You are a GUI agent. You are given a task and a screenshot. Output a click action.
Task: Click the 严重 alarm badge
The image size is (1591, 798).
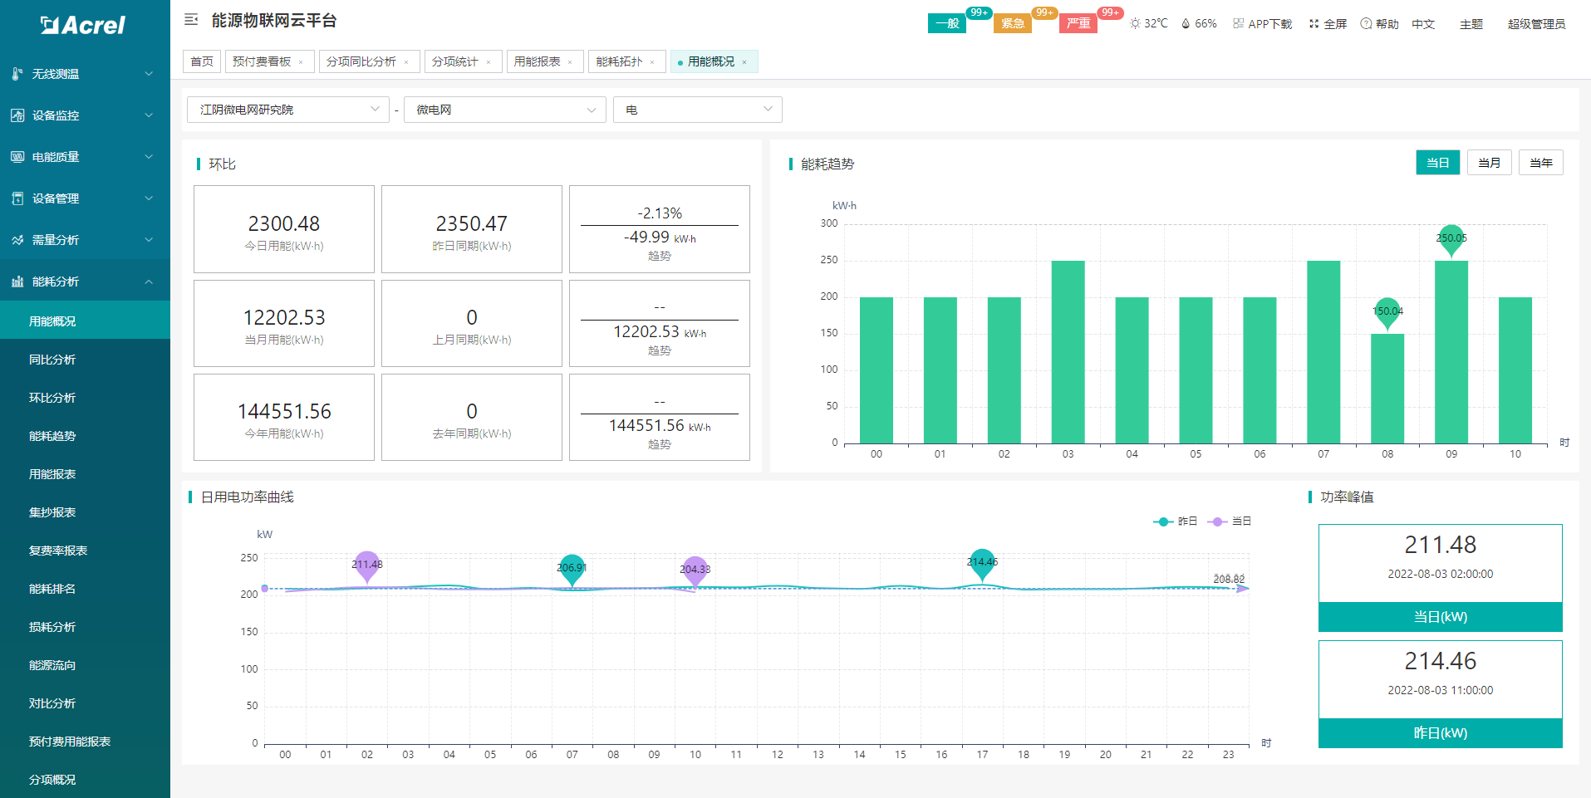point(1078,23)
